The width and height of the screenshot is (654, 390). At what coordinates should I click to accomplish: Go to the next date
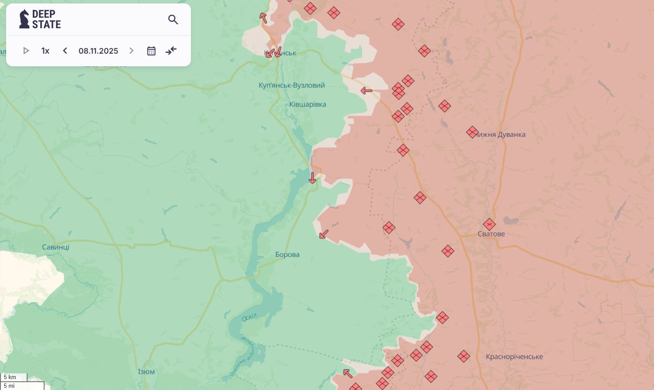[x=131, y=51]
